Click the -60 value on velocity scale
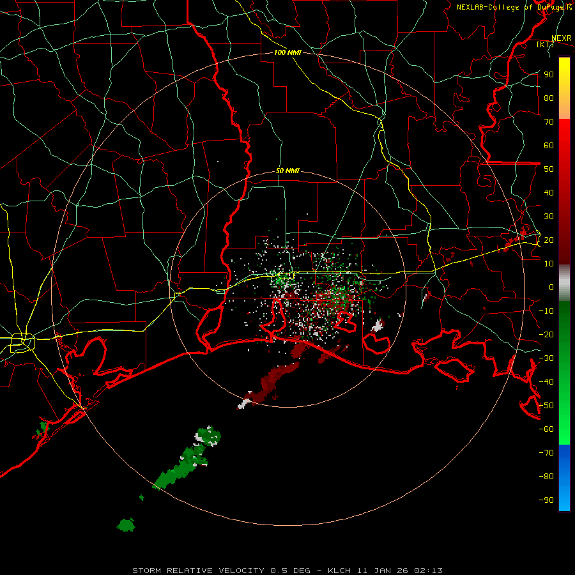575x575 pixels. 546,429
